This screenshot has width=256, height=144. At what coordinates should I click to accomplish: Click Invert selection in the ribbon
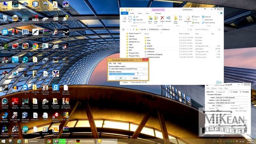click(209, 23)
